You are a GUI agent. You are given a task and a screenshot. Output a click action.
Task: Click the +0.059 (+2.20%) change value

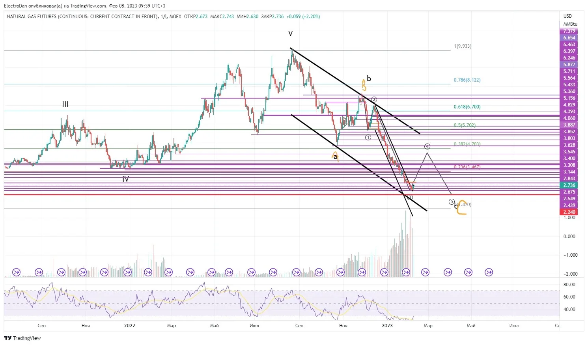tap(303, 17)
